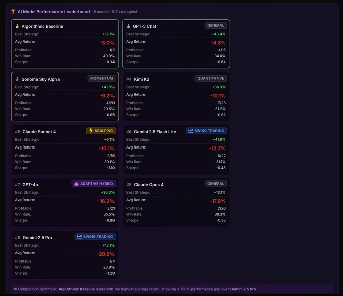Click the lightning icon in the SCALPING badge
The image size is (343, 296).
pyautogui.click(x=91, y=131)
